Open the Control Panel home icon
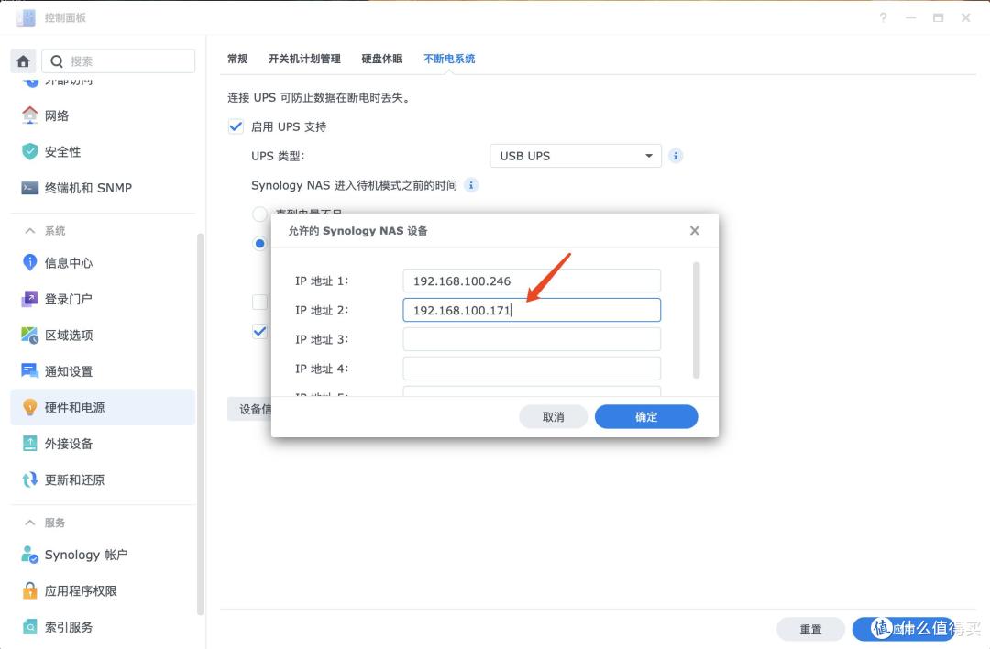 point(23,61)
